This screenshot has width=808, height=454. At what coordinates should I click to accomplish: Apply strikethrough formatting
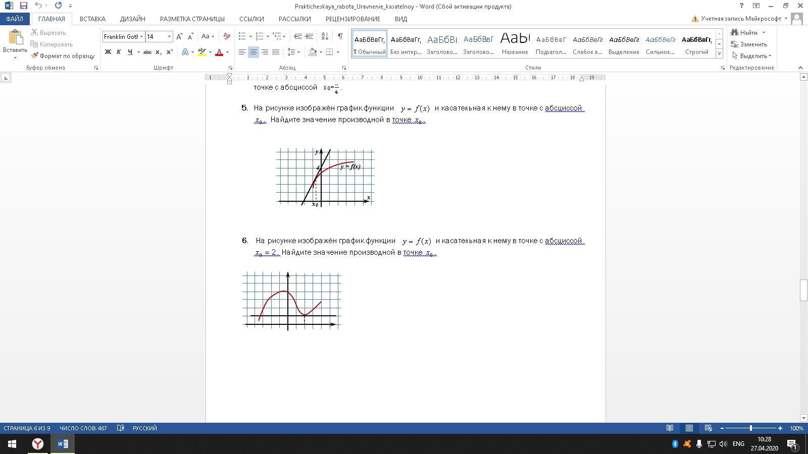(147, 52)
